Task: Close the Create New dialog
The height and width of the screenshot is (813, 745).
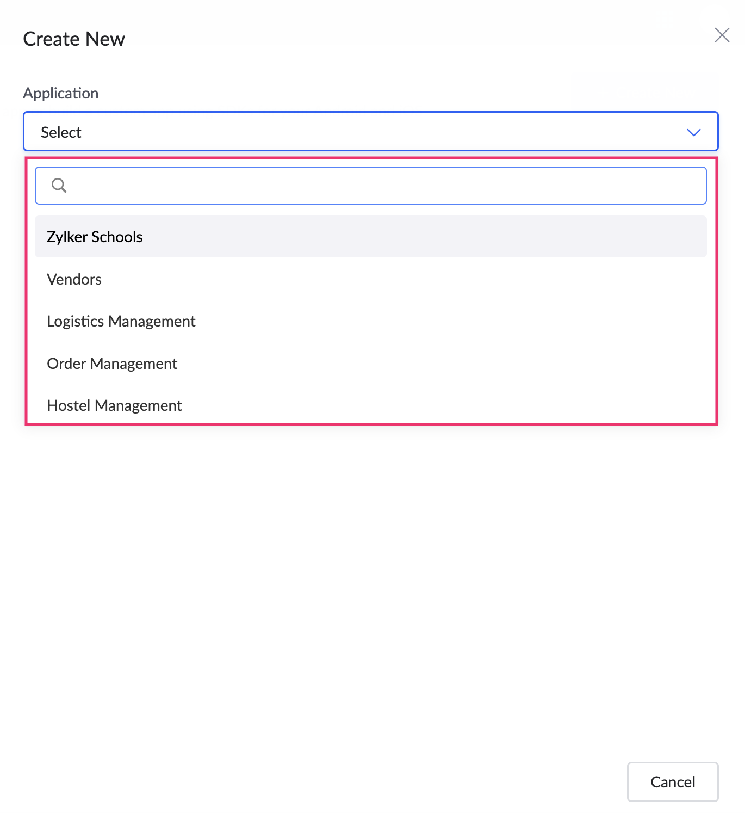Action: tap(722, 35)
